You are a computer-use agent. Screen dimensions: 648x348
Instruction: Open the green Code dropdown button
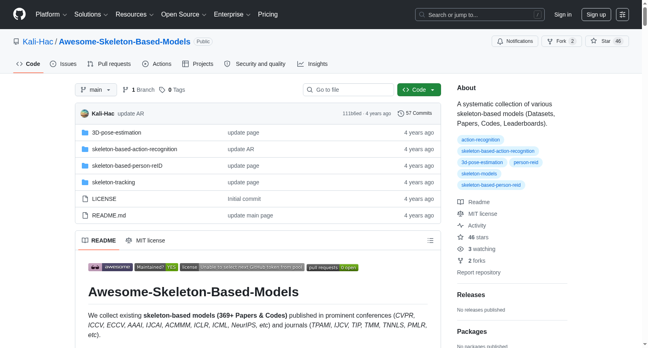(419, 90)
